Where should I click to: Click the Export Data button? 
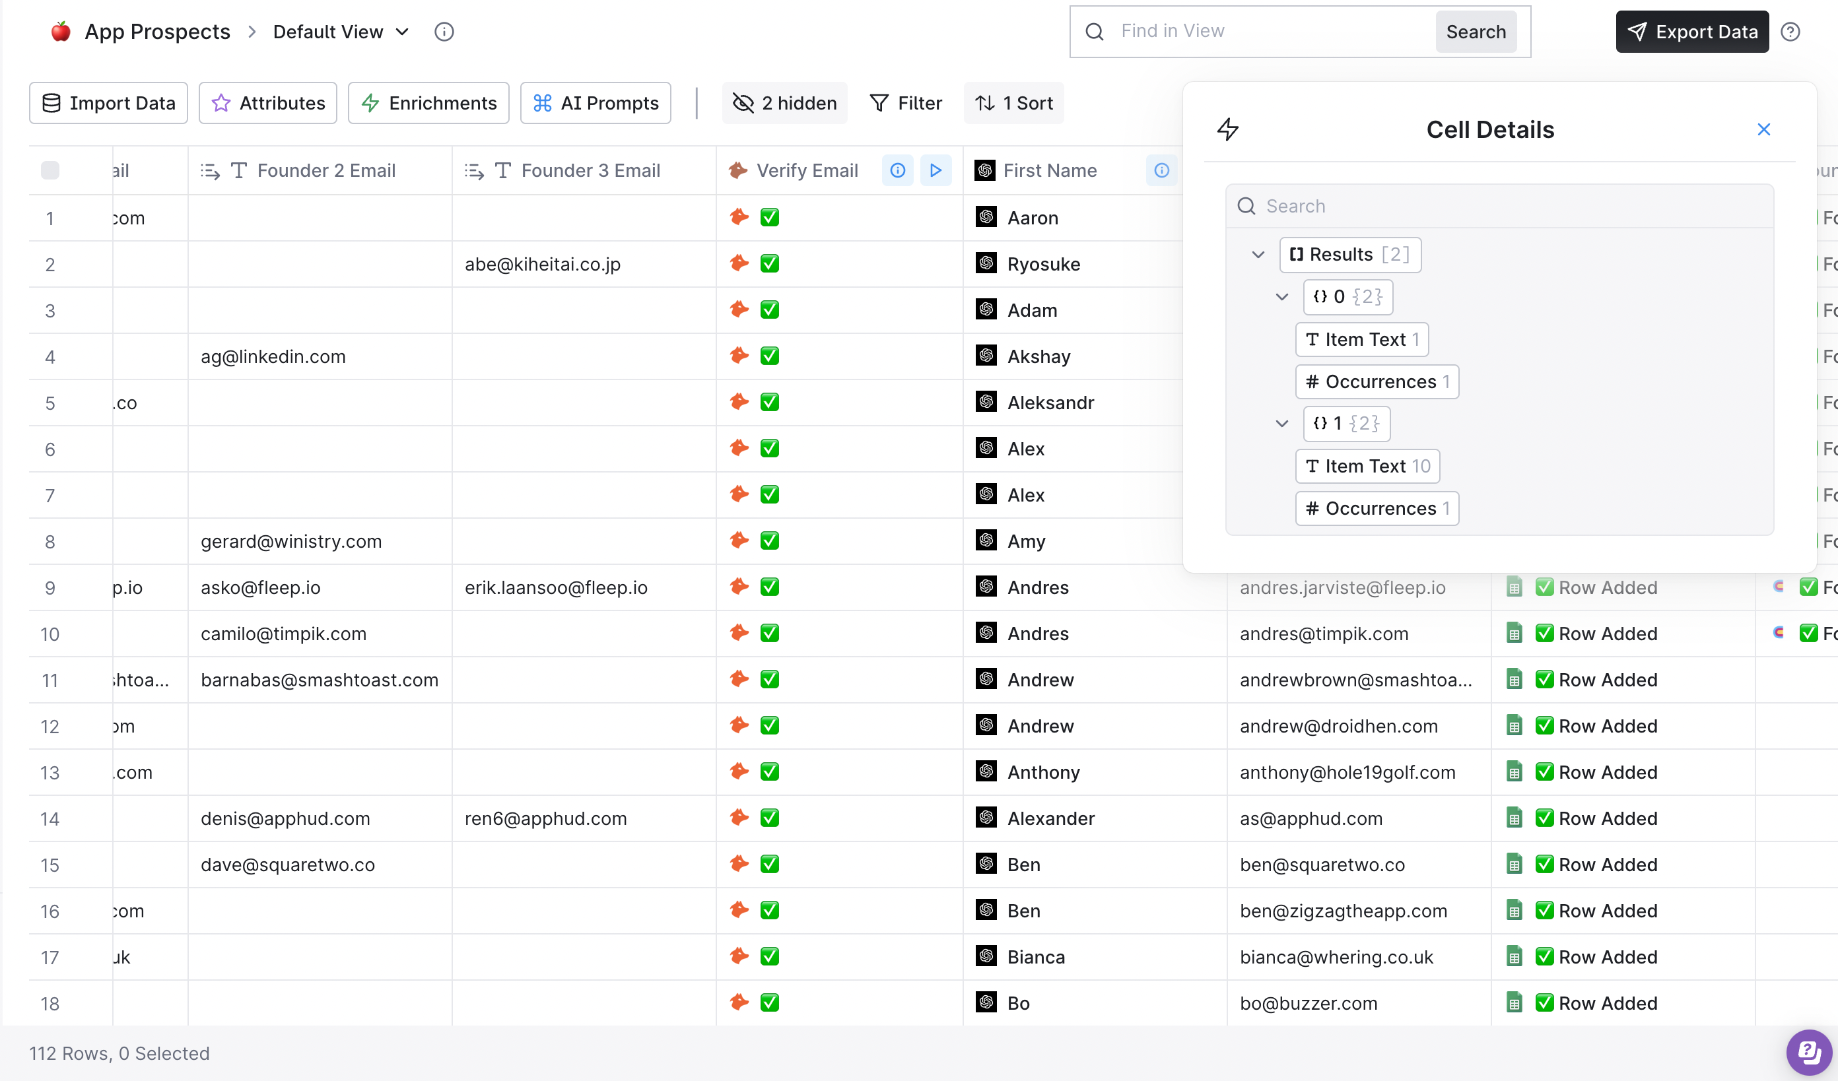click(x=1692, y=32)
